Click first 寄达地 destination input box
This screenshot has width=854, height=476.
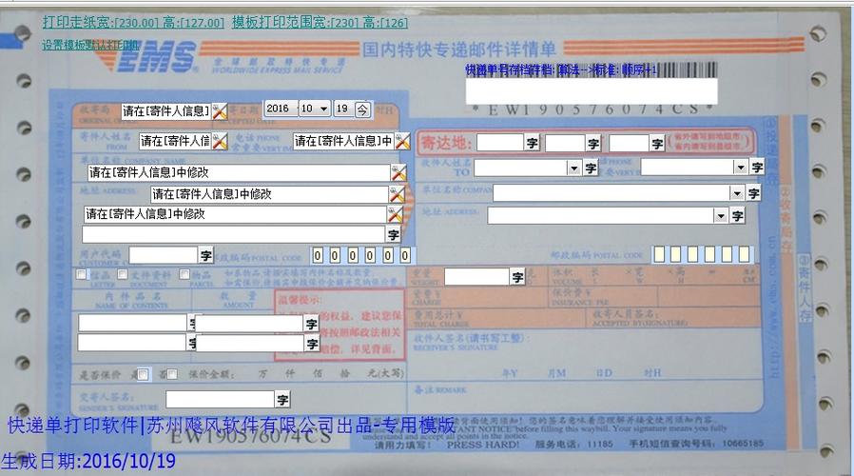pos(500,143)
